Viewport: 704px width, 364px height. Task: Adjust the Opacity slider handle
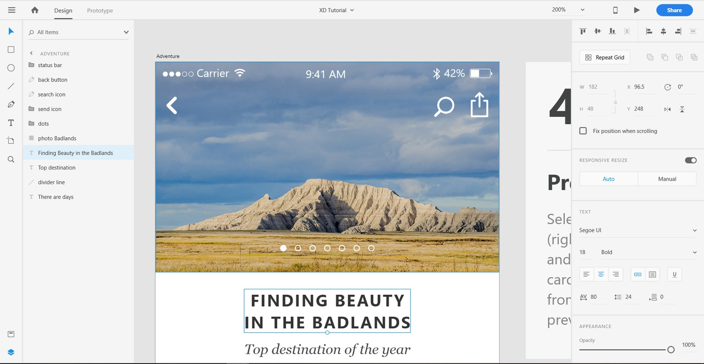click(671, 350)
